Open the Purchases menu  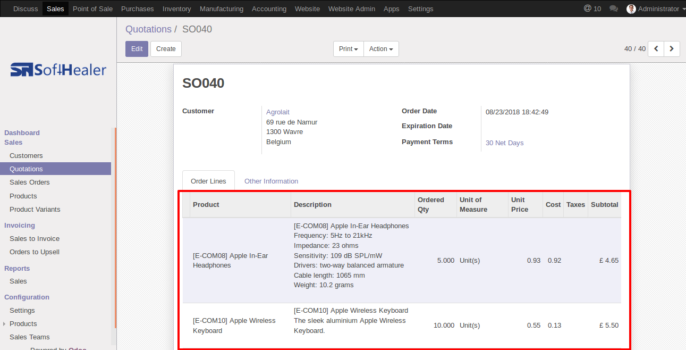coord(138,9)
